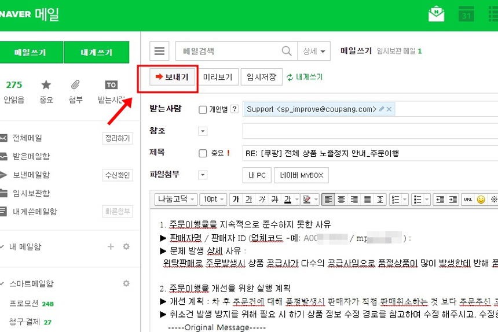This screenshot has width=498, height=332.
Task: Align text left
Action: pos(328,200)
